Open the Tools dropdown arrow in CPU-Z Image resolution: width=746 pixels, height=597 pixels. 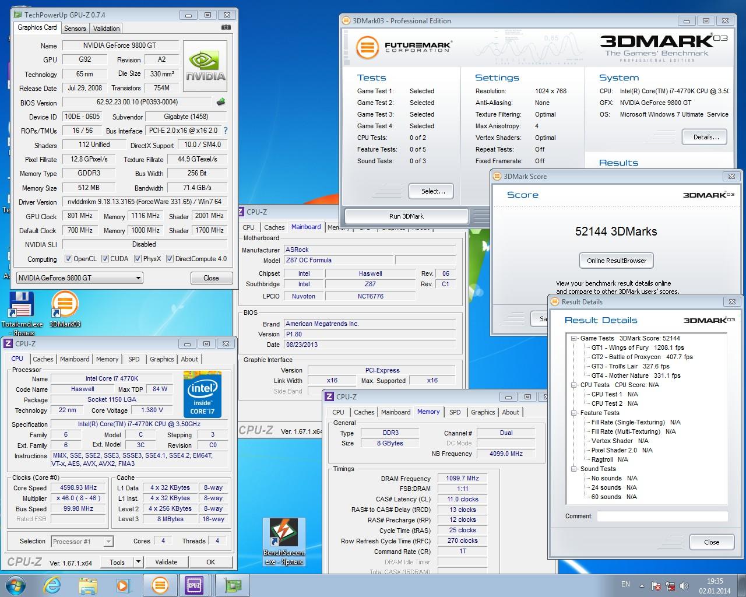pyautogui.click(x=138, y=562)
